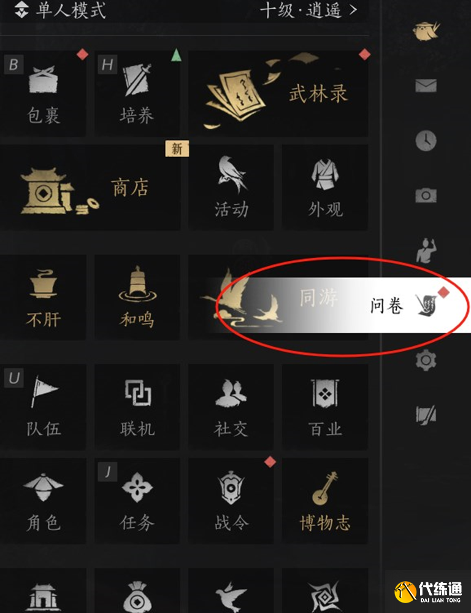Open the 培养 cultivation menu
471x613 pixels.
(137, 94)
